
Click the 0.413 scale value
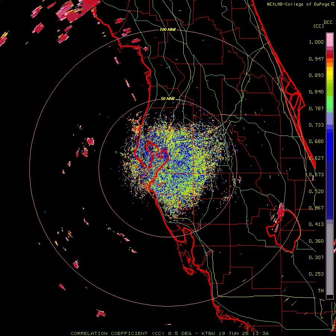pos(316,224)
